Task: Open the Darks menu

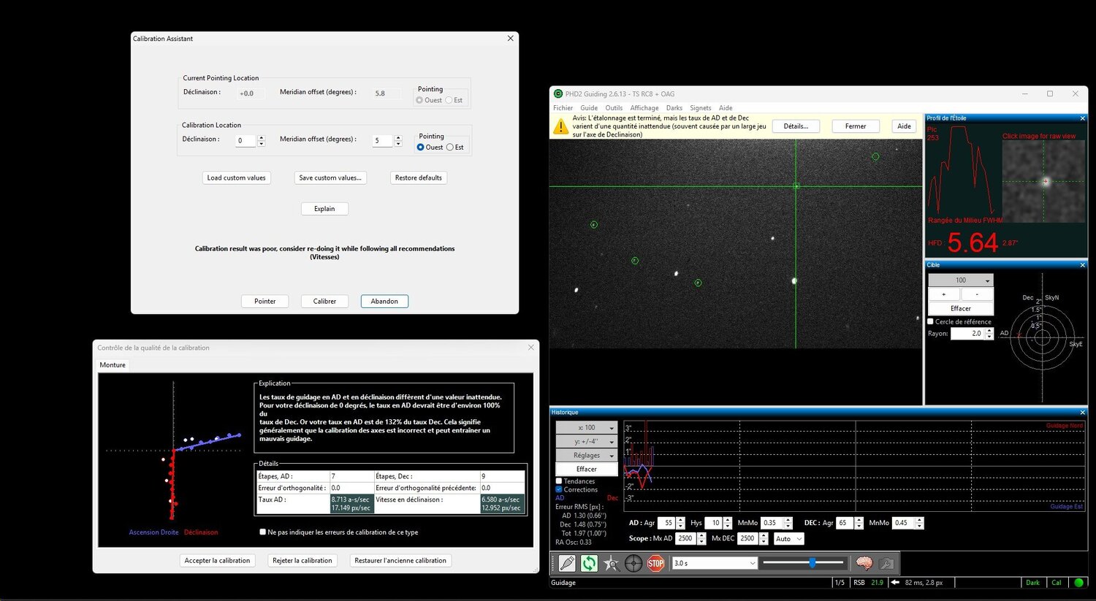Action: tap(674, 108)
